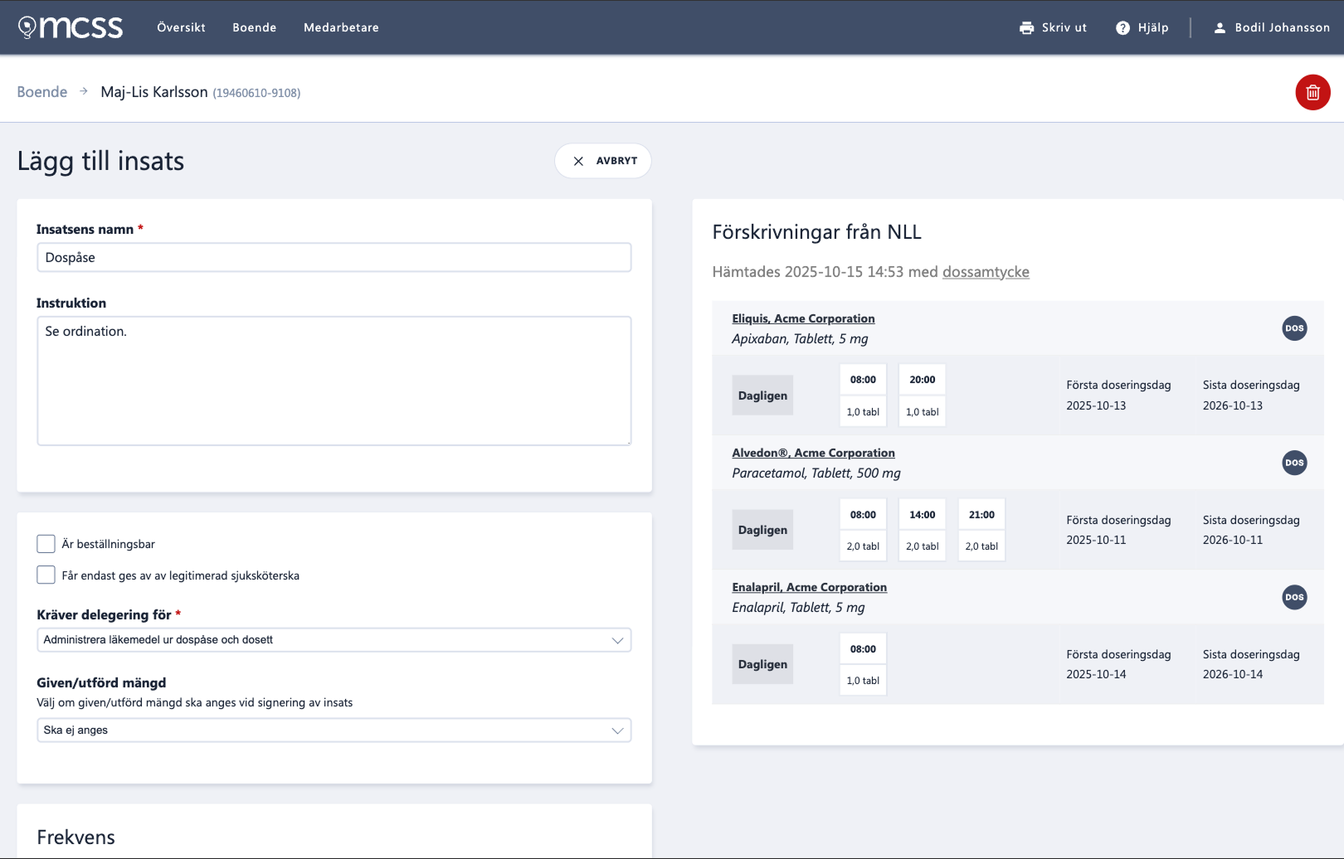Check Får endast ges av legitimerad sjuksköterska

[x=46, y=575]
